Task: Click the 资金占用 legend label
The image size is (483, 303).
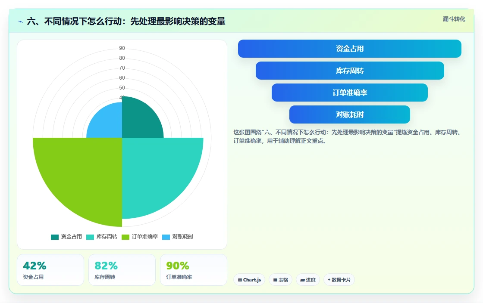Action: tap(72, 237)
